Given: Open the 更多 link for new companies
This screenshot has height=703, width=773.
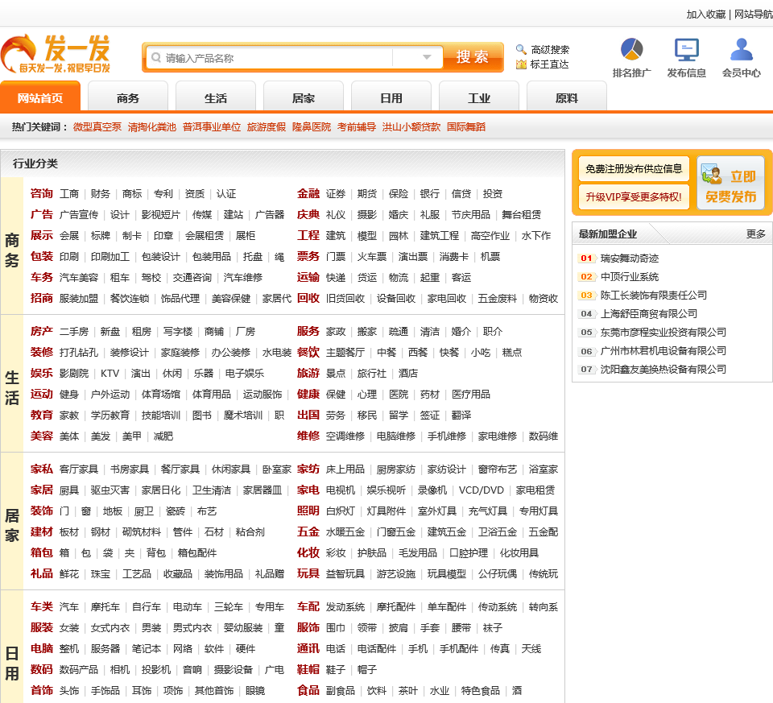Looking at the screenshot, I should click(755, 234).
